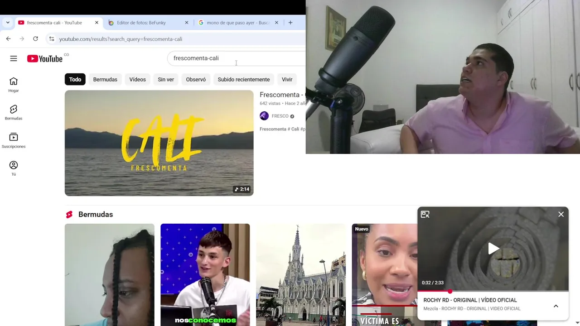
Task: Select the Todo filter chip
Action: (x=75, y=79)
